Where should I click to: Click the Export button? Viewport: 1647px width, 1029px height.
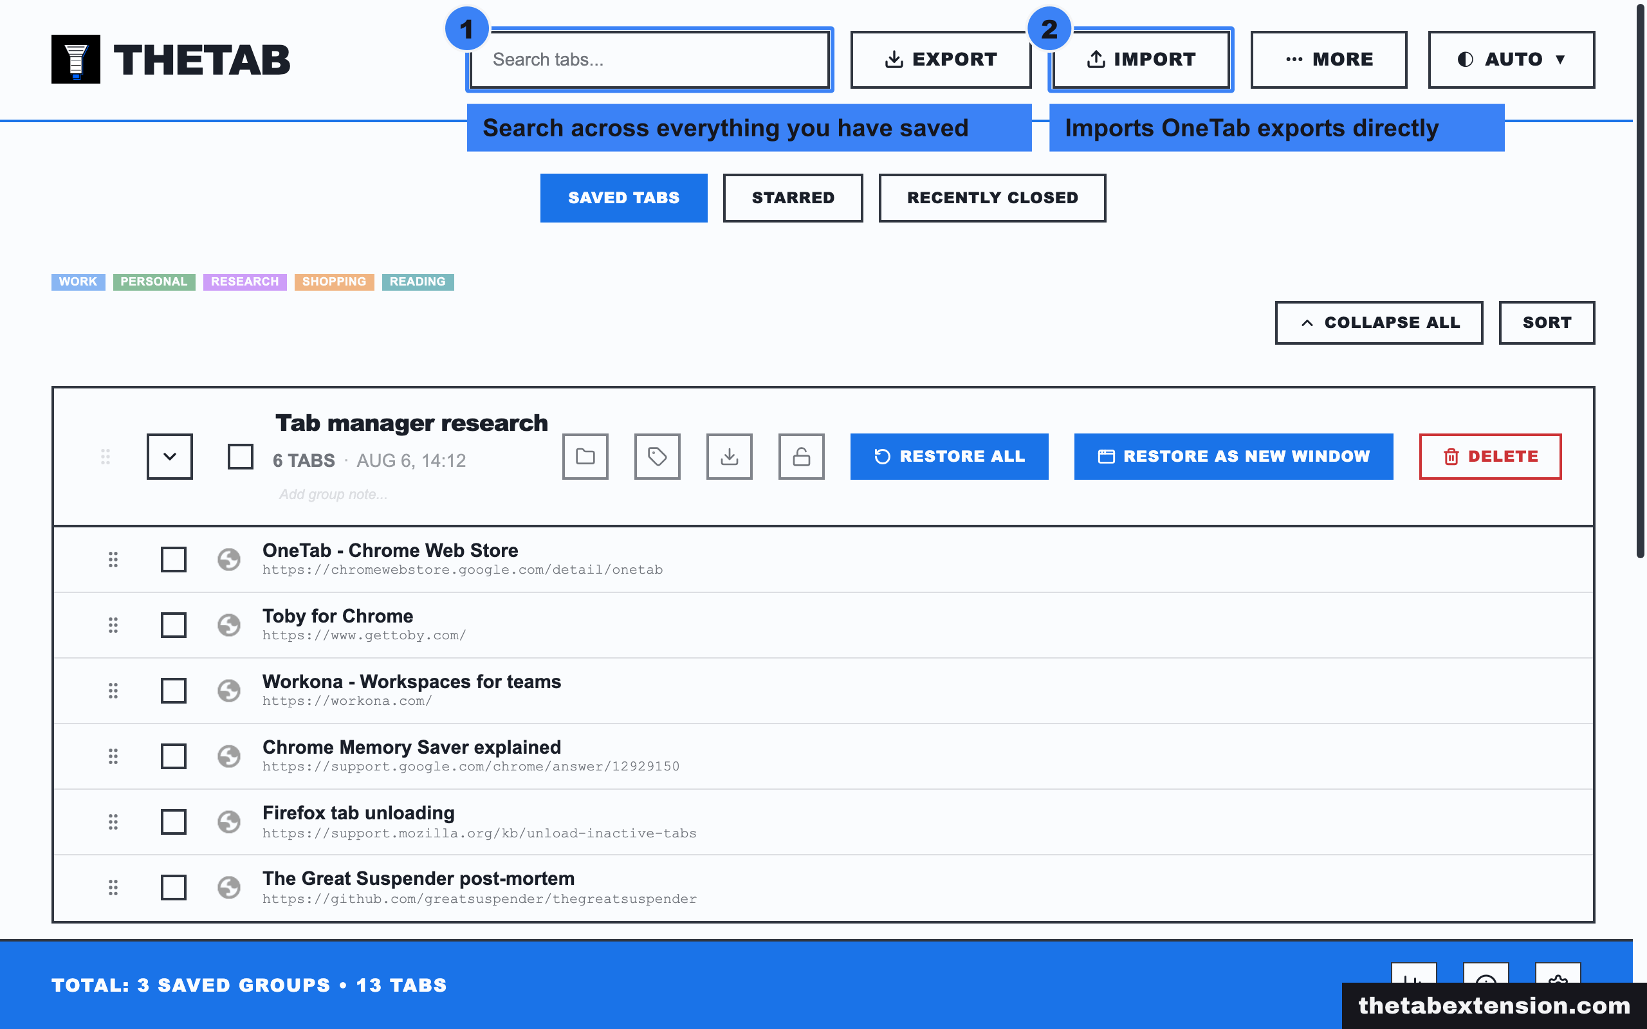[941, 59]
